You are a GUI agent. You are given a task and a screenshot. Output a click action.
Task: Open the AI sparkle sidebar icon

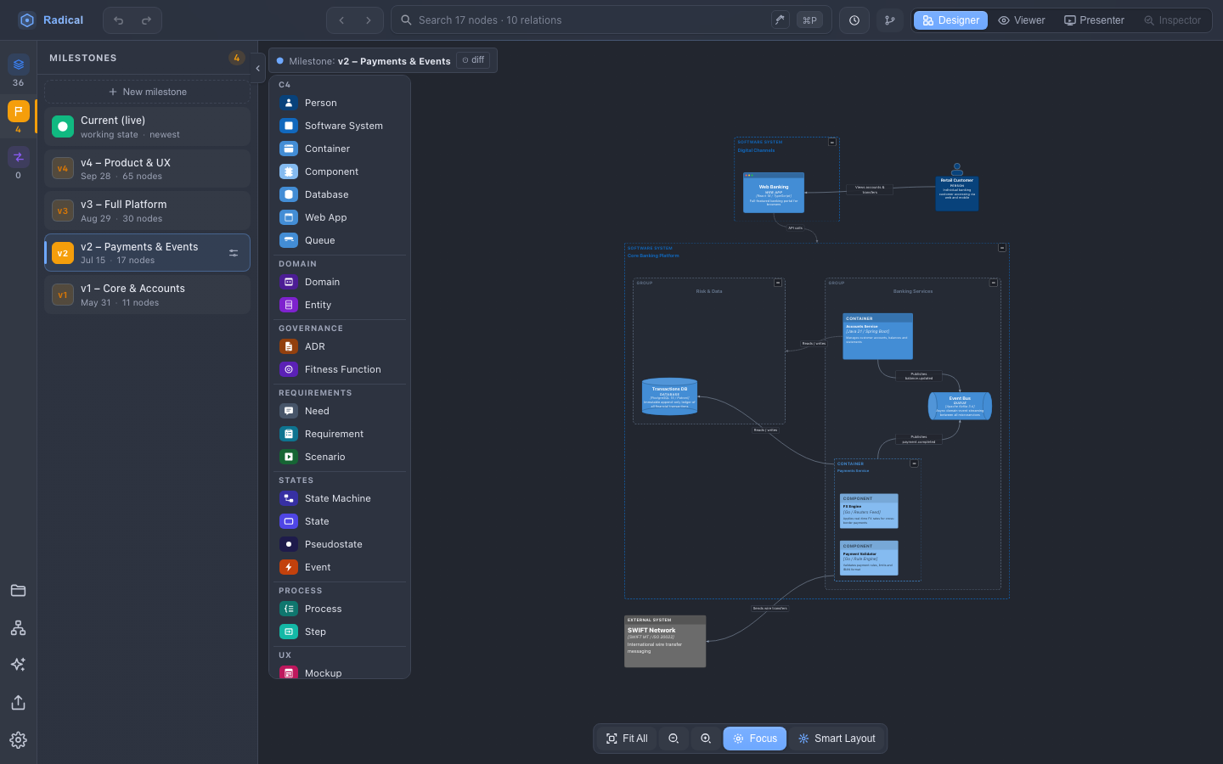pos(18,665)
